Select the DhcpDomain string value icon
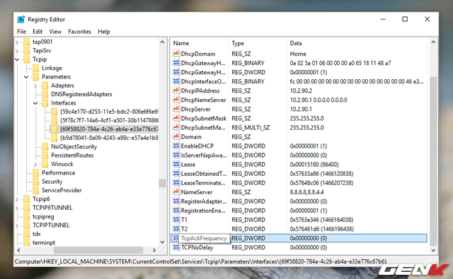The height and width of the screenshot is (279, 453). pyautogui.click(x=176, y=54)
